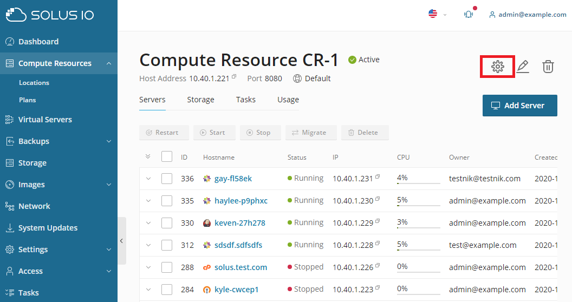572x302 pixels.
Task: Select checkbox for server 312
Action: pyautogui.click(x=167, y=246)
